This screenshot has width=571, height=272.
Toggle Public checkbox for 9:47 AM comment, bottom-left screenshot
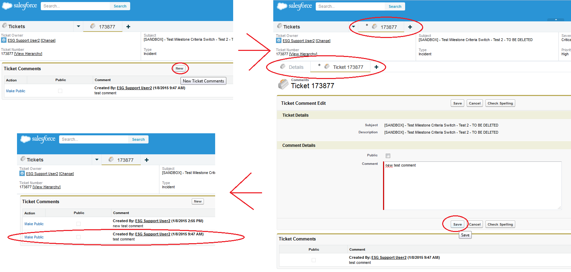[79, 237]
